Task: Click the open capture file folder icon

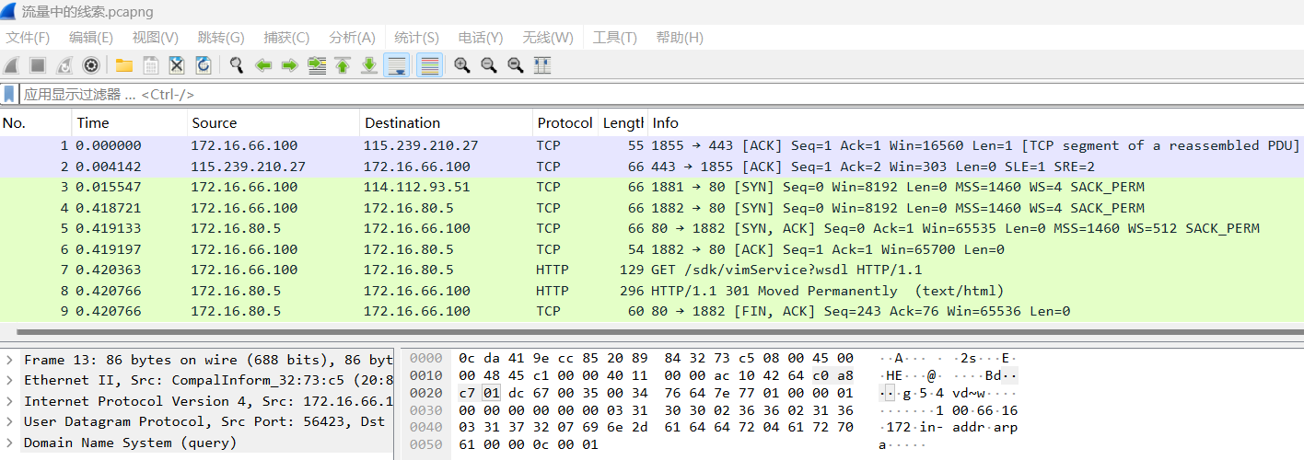Action: (123, 65)
